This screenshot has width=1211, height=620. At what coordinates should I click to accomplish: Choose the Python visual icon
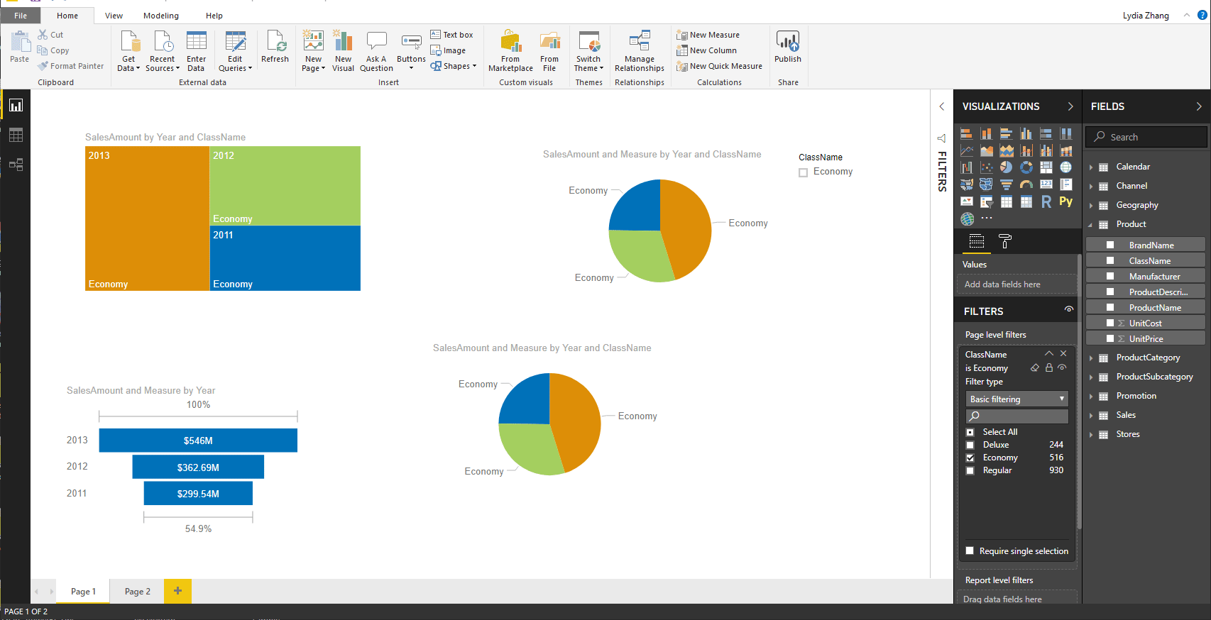(x=1065, y=201)
